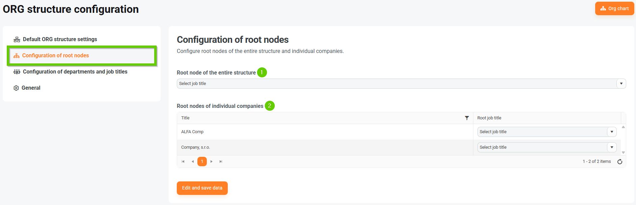Open job title dropdown for Company, s.r.o.

pyautogui.click(x=612, y=147)
